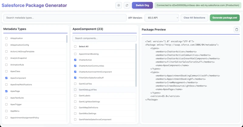Check the ApexTrigger checkbox
Image resolution: width=243 pixels, height=127 pixels.
6,104
